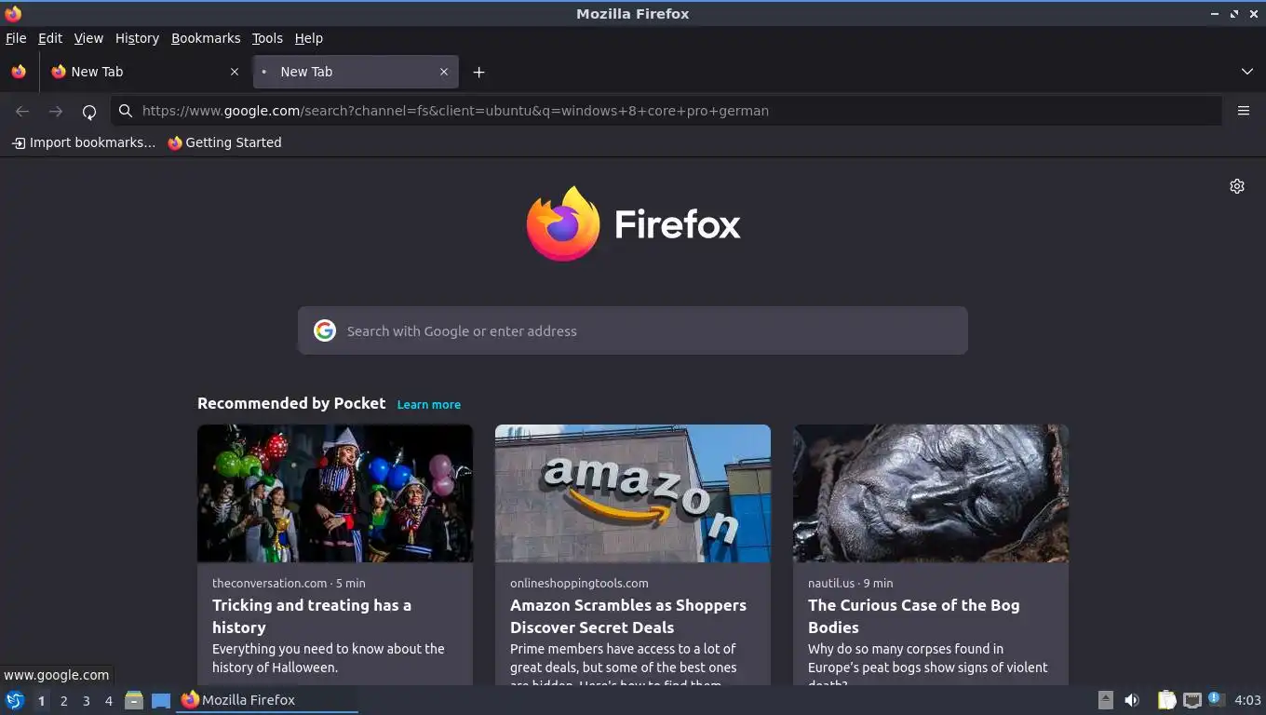This screenshot has height=715, width=1266.
Task: Open the Help menu
Action: tap(309, 38)
